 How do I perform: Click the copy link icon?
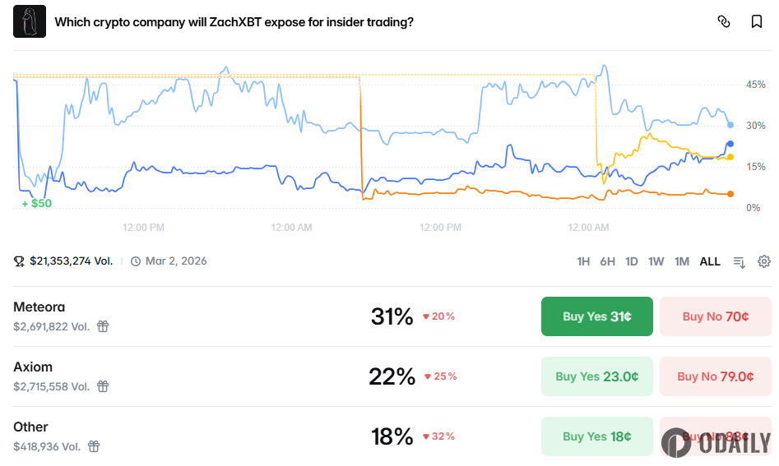(x=724, y=22)
